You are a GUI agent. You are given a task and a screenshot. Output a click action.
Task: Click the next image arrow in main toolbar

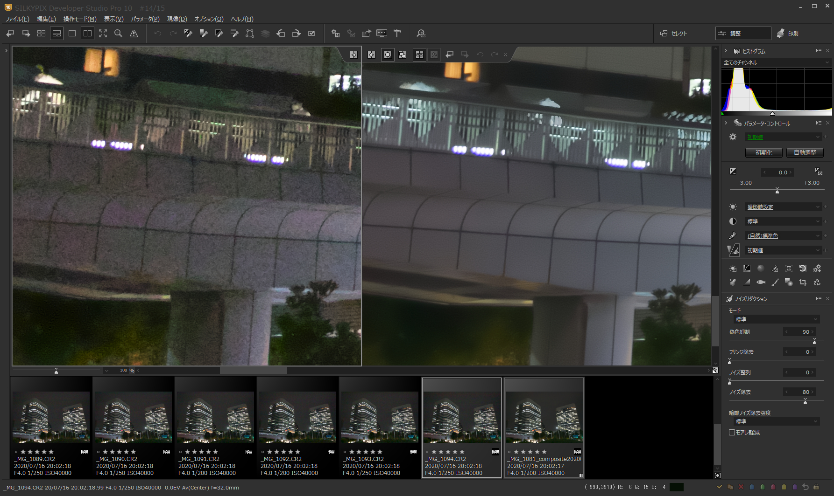click(x=26, y=34)
